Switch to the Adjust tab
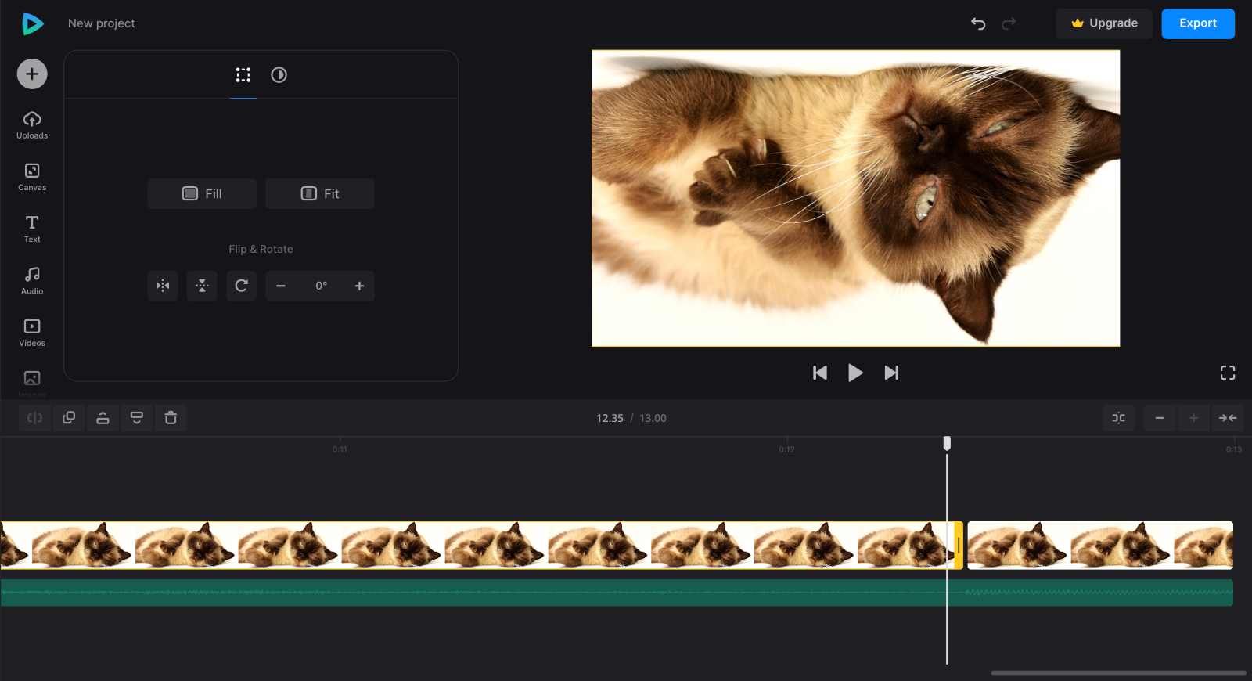Viewport: 1252px width, 681px height. click(x=279, y=75)
